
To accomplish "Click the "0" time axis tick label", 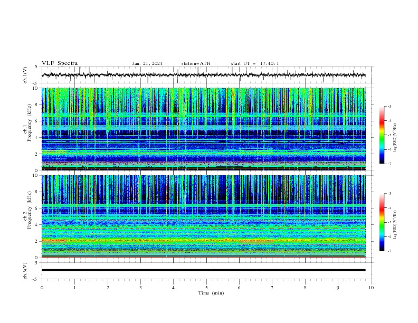I will click(x=42, y=288).
